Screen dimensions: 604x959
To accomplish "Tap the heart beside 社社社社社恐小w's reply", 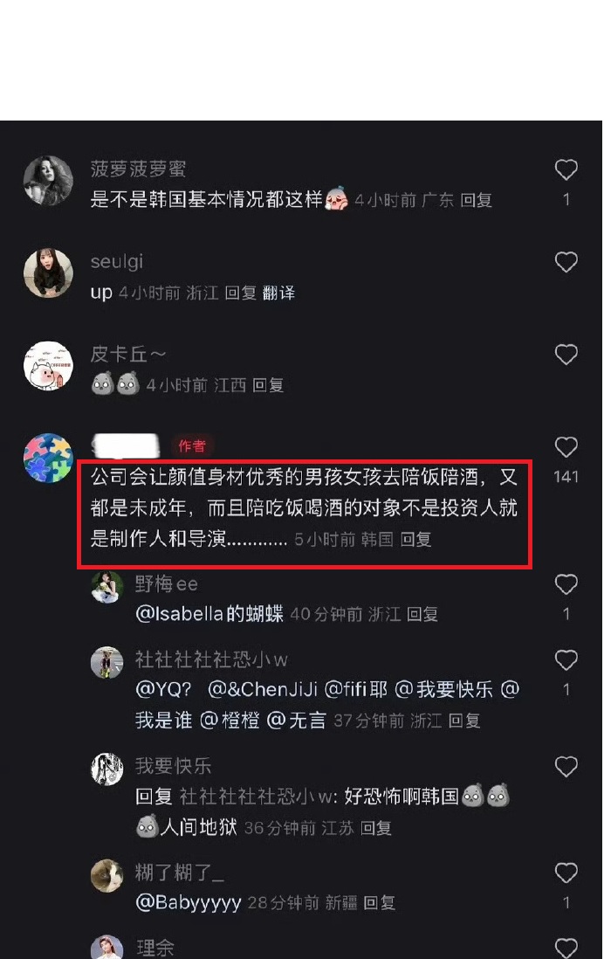I will coord(566,660).
